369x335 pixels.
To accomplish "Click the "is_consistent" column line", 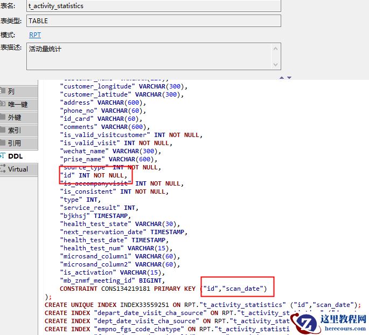I will (114, 192).
